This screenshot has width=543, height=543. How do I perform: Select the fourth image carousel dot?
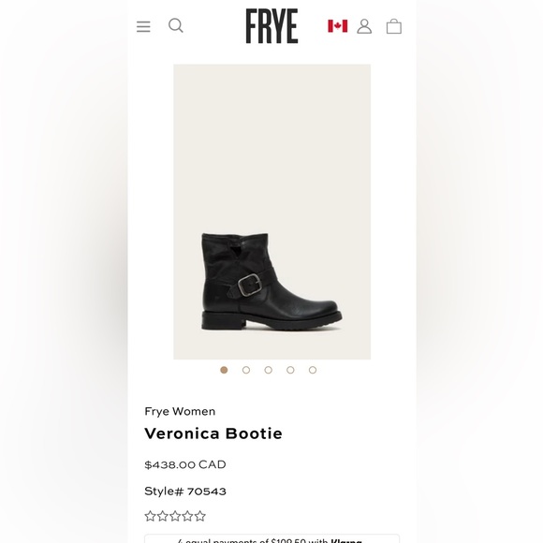coord(290,370)
